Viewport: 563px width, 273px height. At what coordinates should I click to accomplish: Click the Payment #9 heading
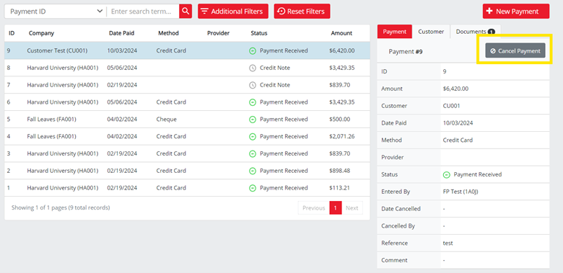pyautogui.click(x=406, y=52)
